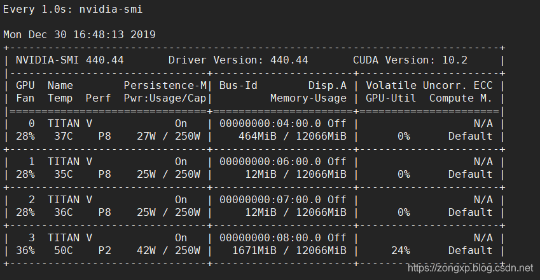
Task: Click the 'Perf' column header
Action: point(98,98)
